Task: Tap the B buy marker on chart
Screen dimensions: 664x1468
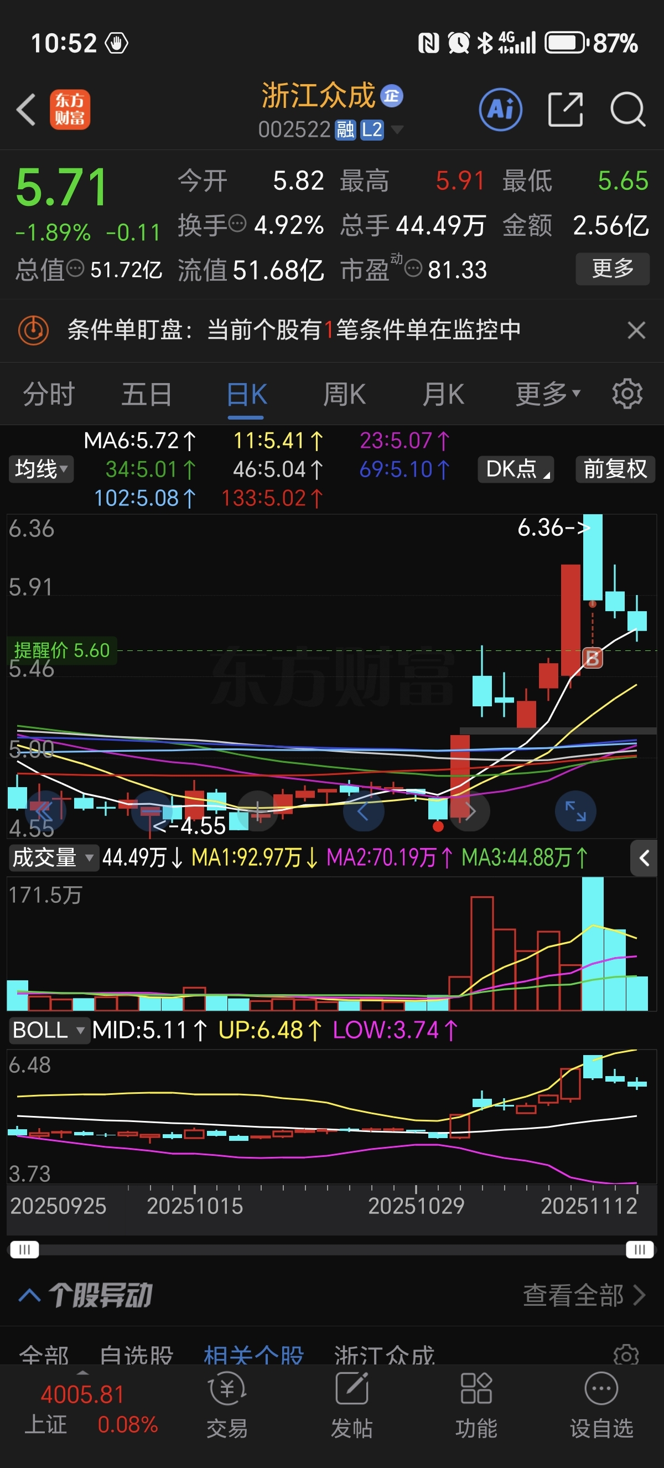Action: click(x=592, y=658)
